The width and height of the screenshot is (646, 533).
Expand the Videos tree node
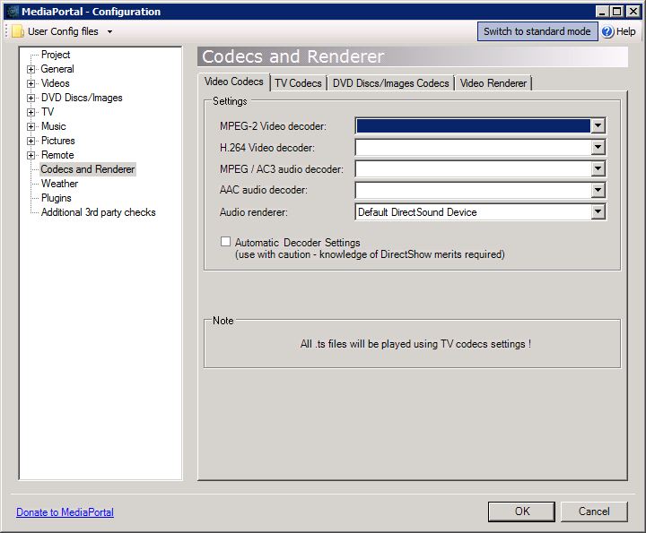click(31, 83)
